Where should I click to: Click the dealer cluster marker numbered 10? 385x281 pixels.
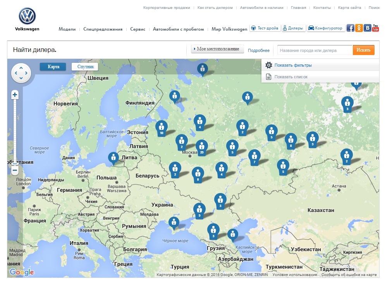pyautogui.click(x=161, y=128)
